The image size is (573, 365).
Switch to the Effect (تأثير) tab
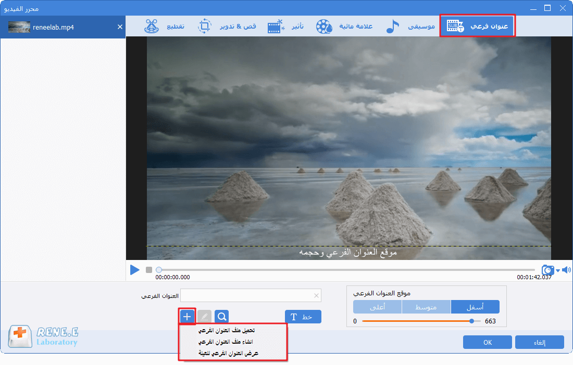(x=285, y=26)
